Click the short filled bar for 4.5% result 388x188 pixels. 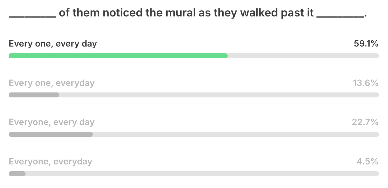coord(17,174)
